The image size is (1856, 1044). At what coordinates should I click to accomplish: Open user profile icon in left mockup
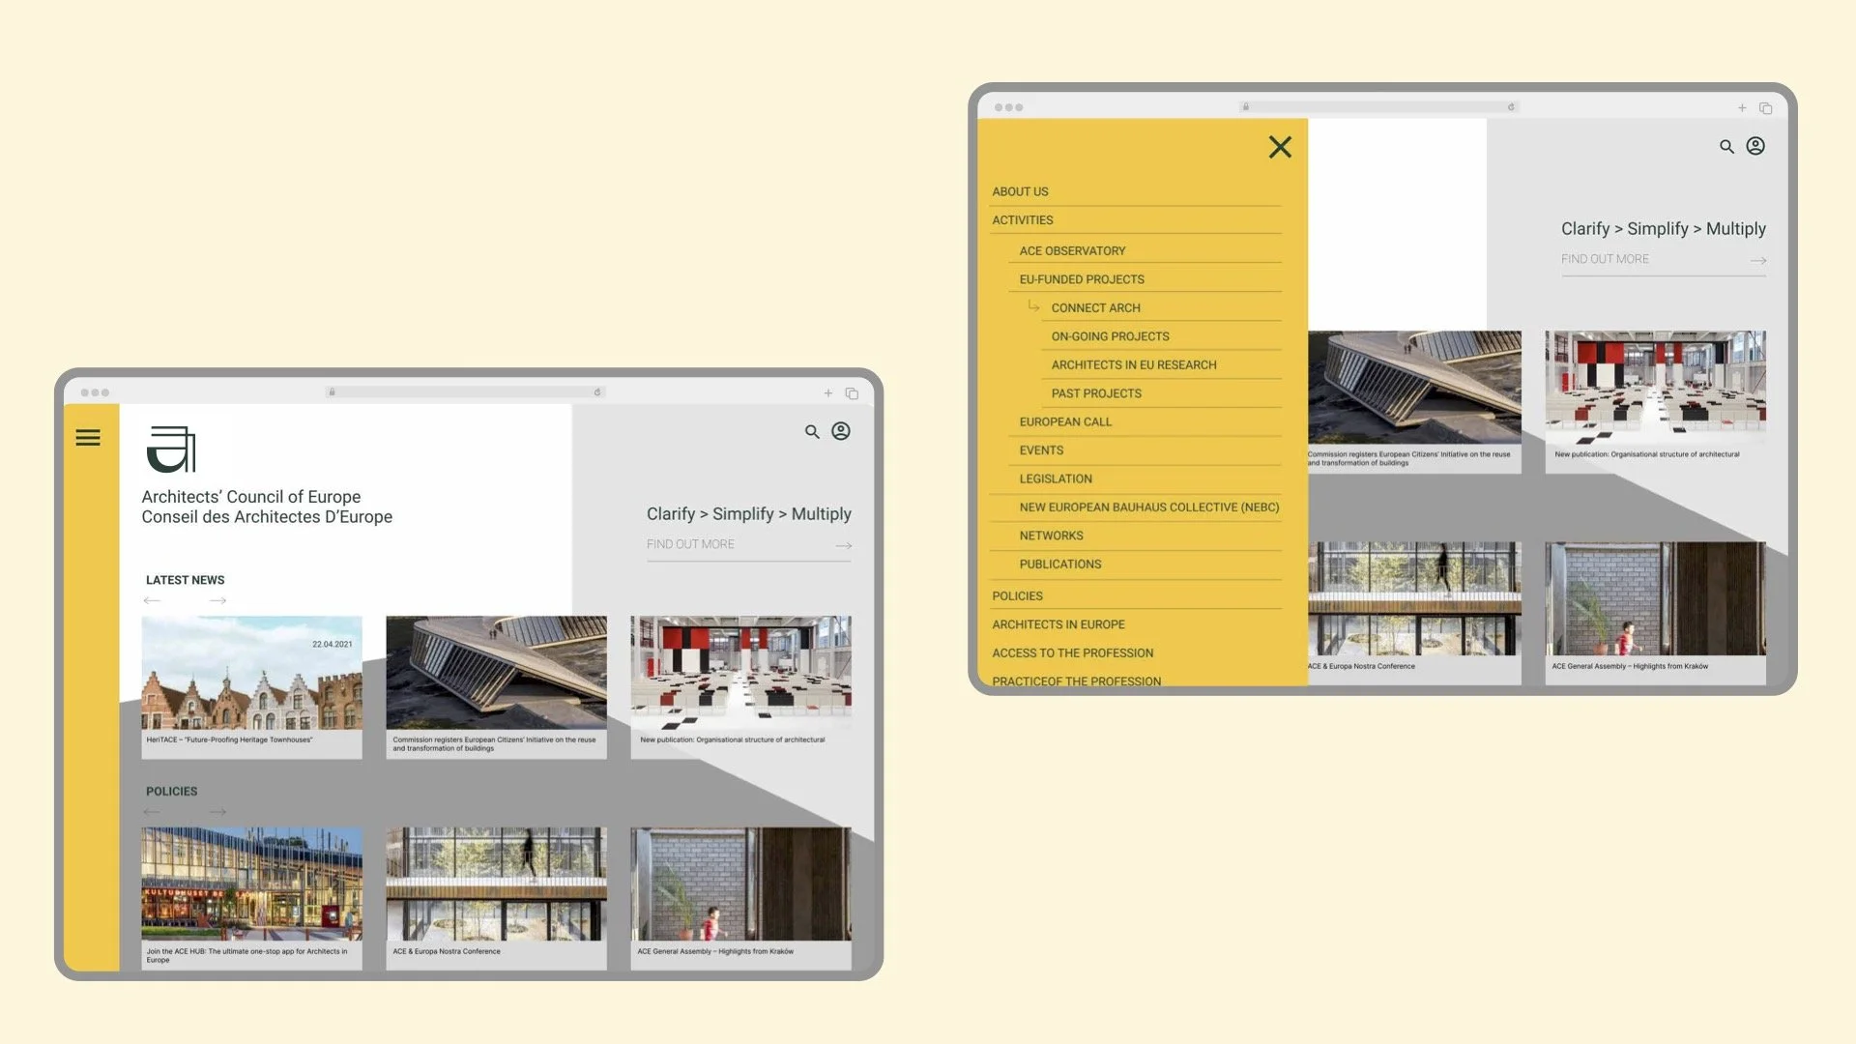point(841,431)
